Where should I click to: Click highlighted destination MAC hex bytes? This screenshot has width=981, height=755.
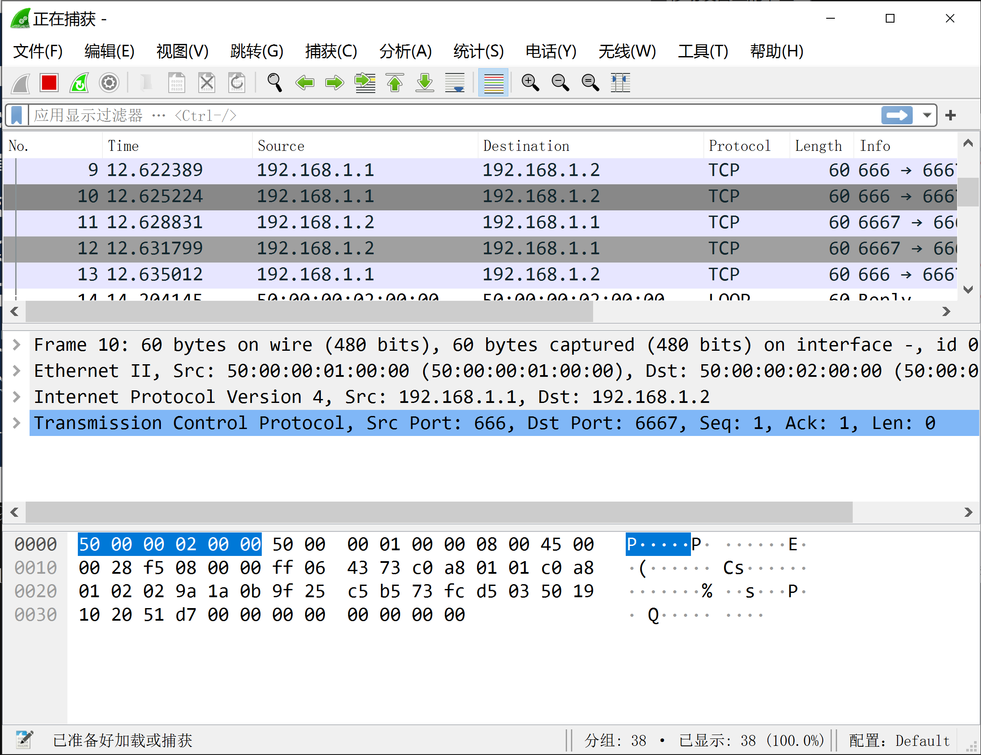(x=170, y=545)
